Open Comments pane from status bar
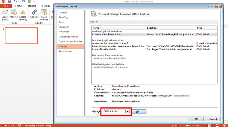Screen dimensions: 228x127 pos(194,126)
